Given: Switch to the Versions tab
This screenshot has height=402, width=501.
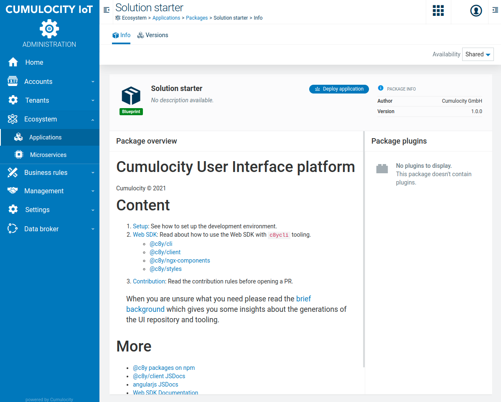Looking at the screenshot, I should point(153,35).
